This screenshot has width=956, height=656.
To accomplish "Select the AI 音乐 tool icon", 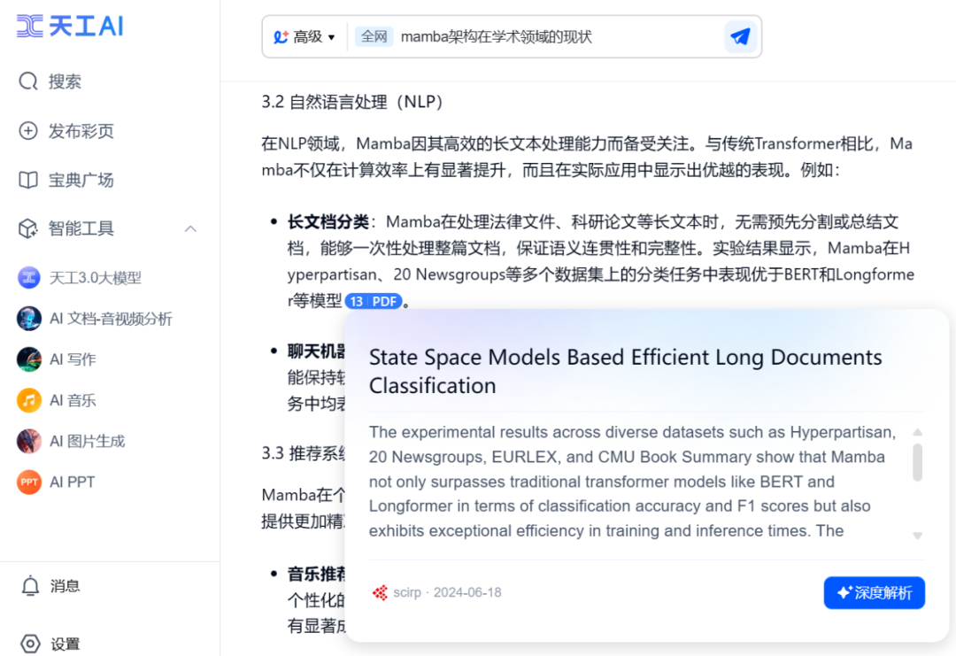I will 29,400.
